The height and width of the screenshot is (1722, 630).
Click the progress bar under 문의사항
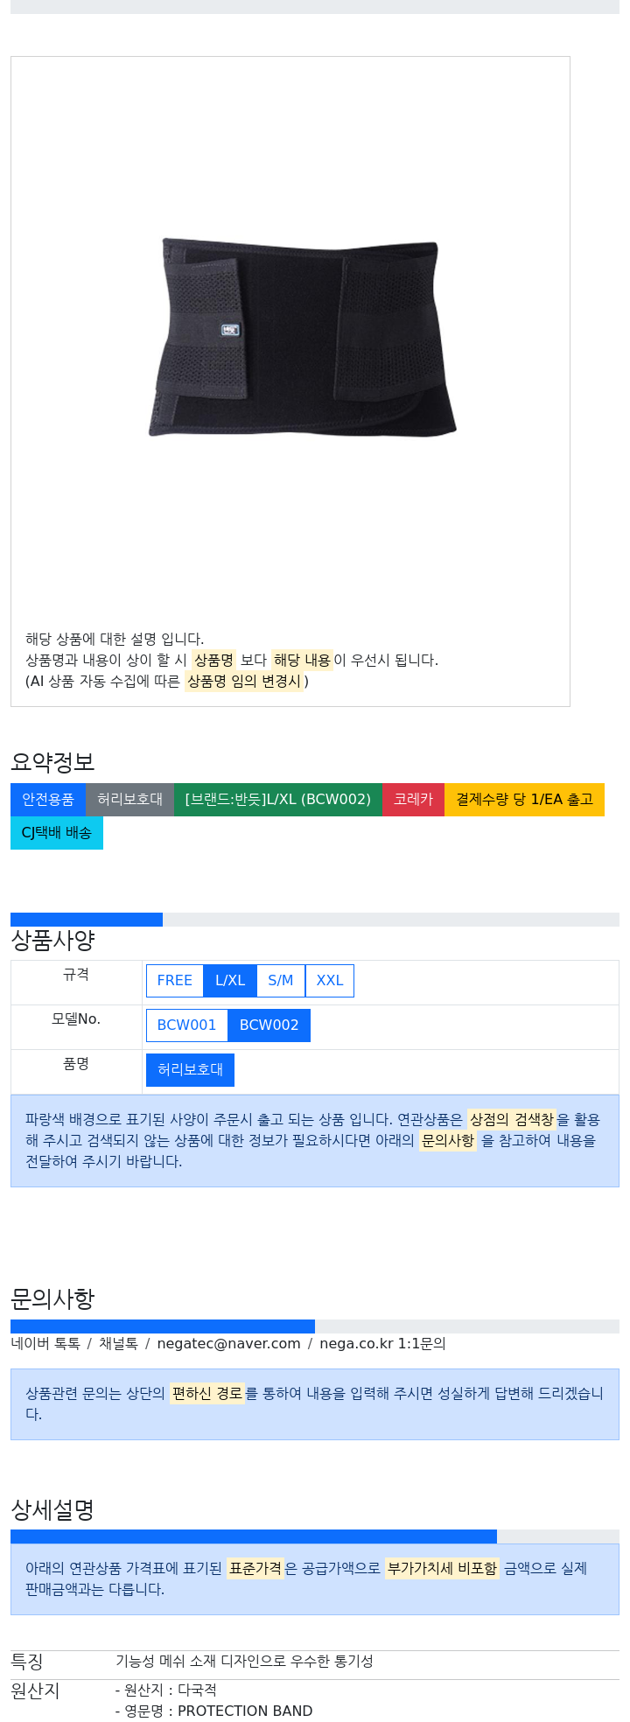pos(315,1326)
